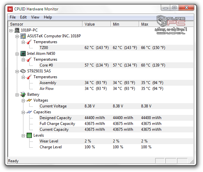Select the Wear Level row

point(116,141)
